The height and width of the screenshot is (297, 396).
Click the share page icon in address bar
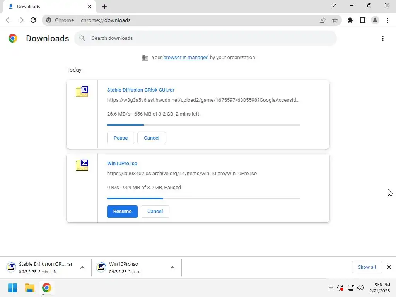coord(323,20)
